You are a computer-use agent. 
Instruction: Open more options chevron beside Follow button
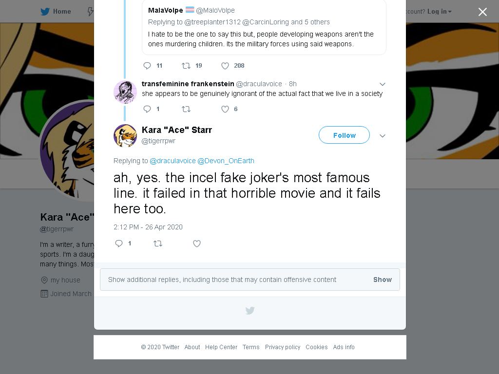click(x=383, y=136)
